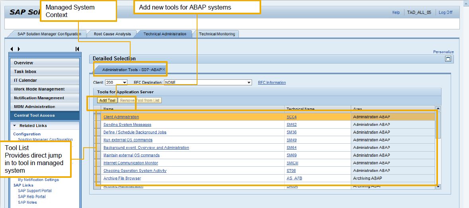Click Remove Tool from List button

140,100
